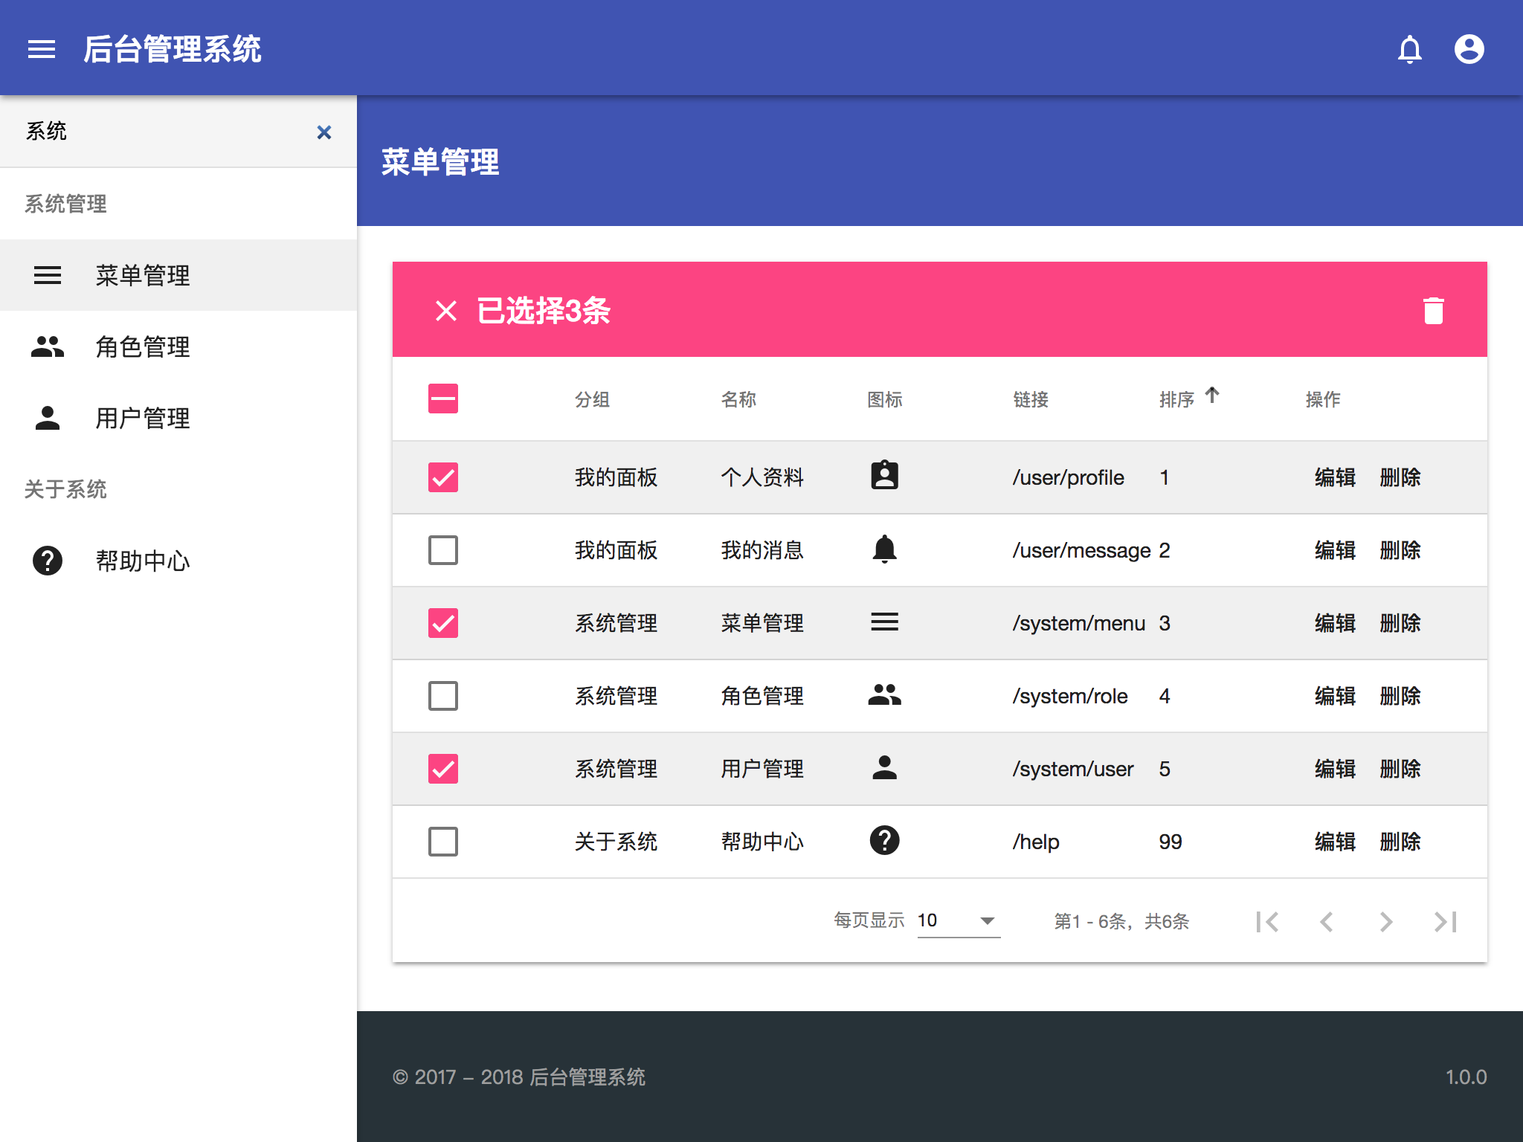Toggle the select-all header checkbox
Image resolution: width=1523 pixels, height=1142 pixels.
(x=443, y=399)
